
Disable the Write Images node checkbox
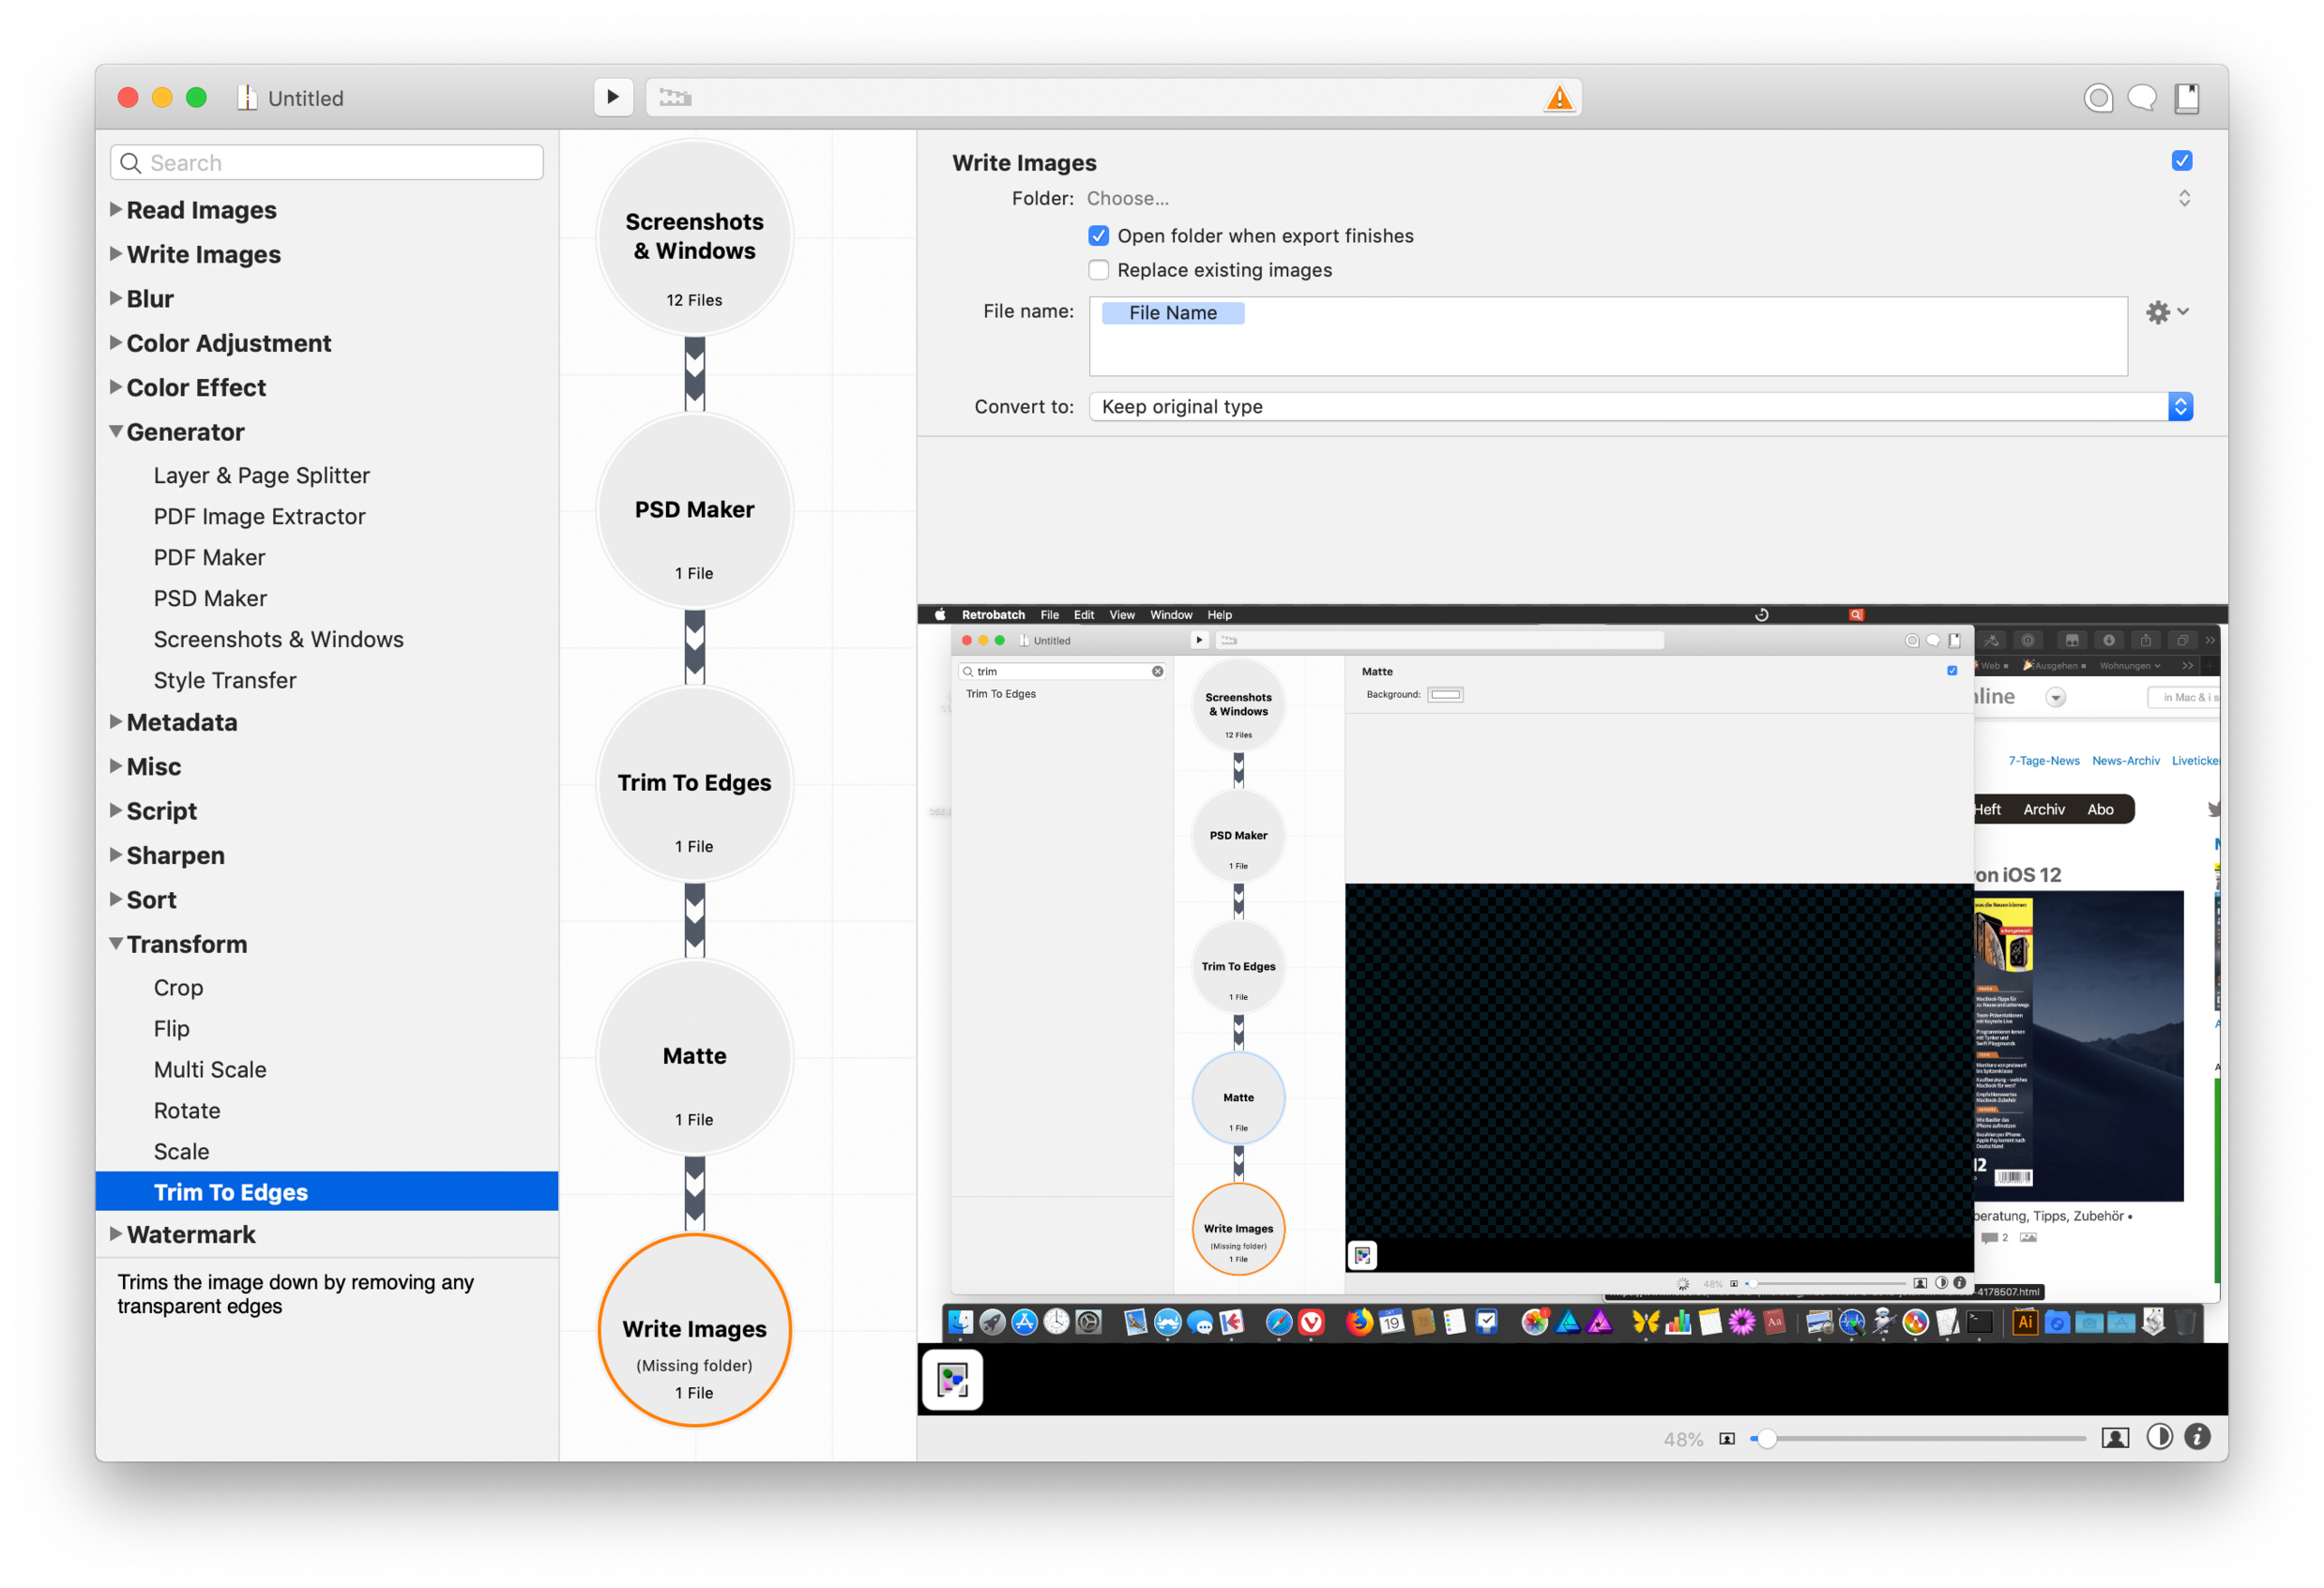(x=2181, y=161)
